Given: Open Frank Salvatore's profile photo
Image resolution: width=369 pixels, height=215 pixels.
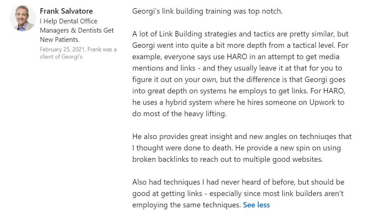Looking at the screenshot, I should point(23,18).
